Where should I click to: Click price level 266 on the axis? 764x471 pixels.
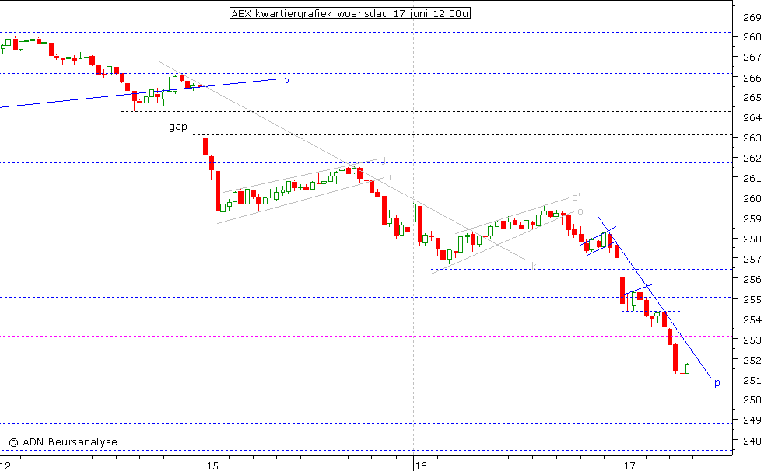coord(752,78)
